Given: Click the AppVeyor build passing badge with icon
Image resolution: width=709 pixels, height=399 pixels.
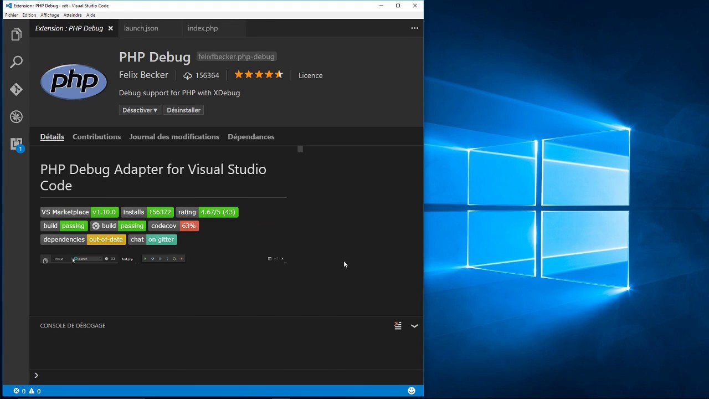Looking at the screenshot, I should 118,226.
